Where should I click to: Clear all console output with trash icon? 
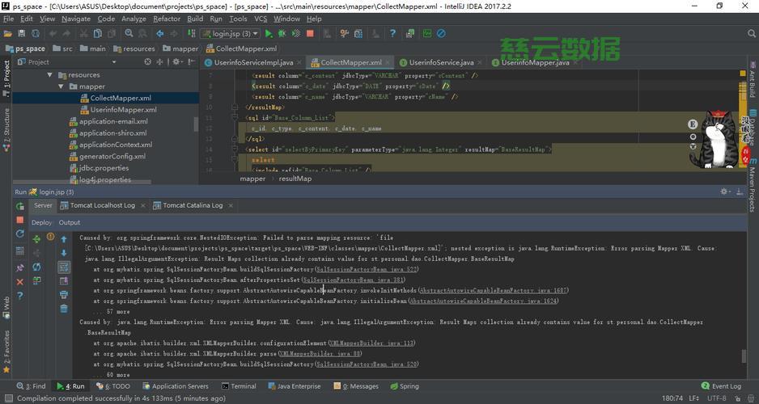64,308
